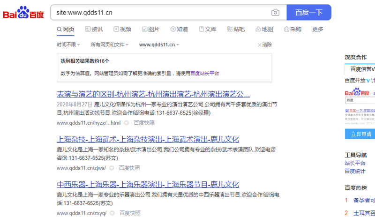Click URL www.qdds11.cn/zjws/
Viewport: 375px width, 217px height.
pos(81,168)
